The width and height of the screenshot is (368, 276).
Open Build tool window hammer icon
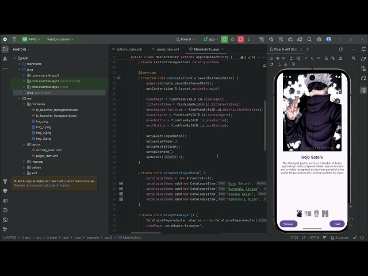click(5, 182)
